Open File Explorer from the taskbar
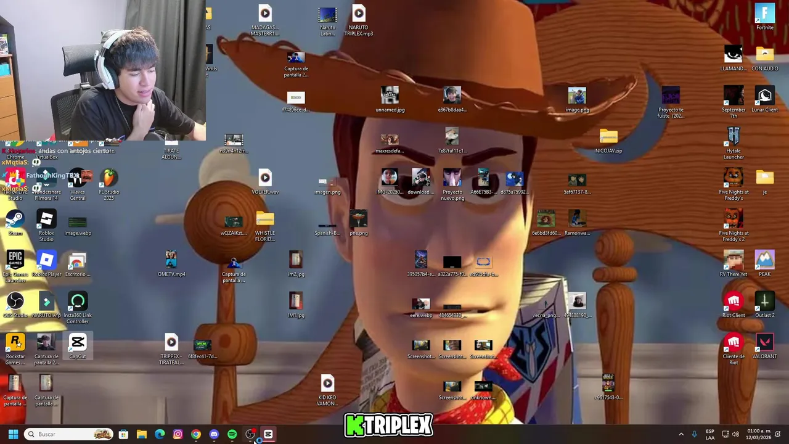This screenshot has width=789, height=444. (x=142, y=434)
